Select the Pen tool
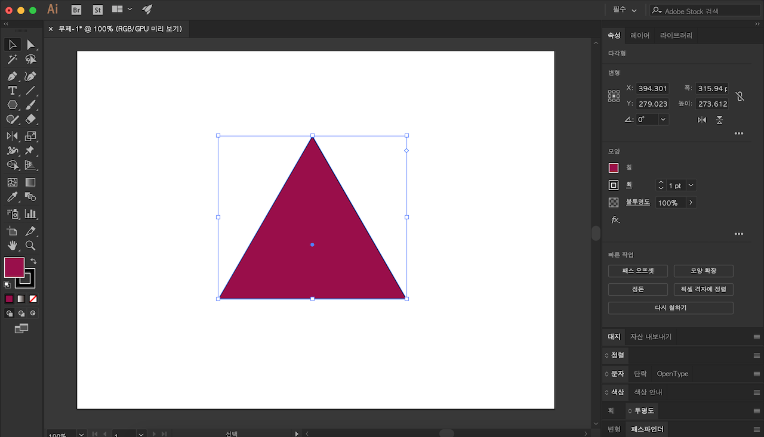 click(12, 76)
